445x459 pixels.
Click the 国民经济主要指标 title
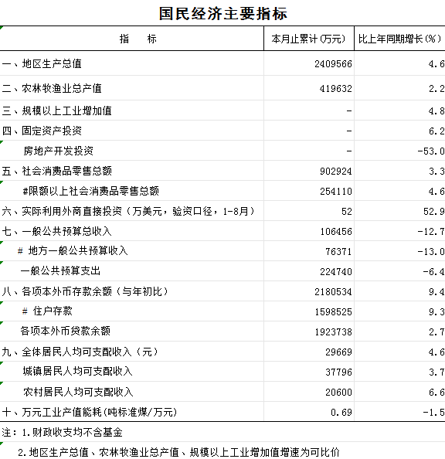222,13
